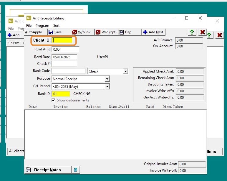Screen dimensions: 227x181
Task: Open the Receipt Notes button
Action: tap(48, 170)
